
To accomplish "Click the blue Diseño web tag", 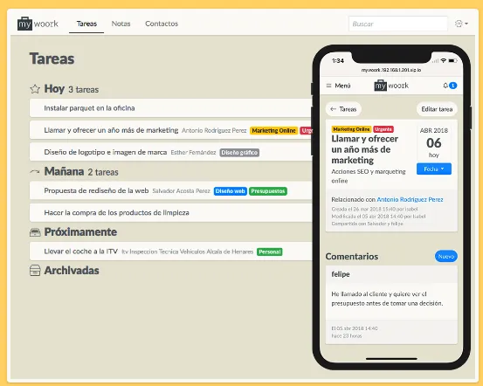I will click(x=230, y=191).
